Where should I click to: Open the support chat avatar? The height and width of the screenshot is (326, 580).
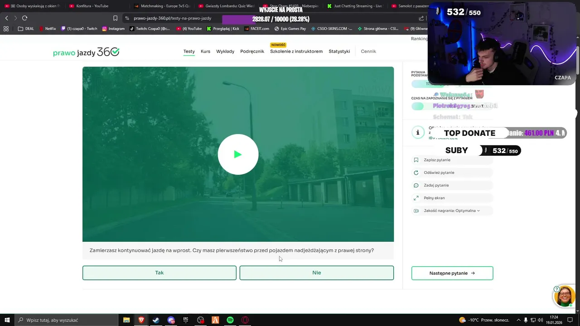(565, 296)
